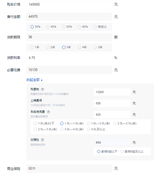Click the 购置税 amount field
This screenshot has height=173, width=154.
point(112,92)
